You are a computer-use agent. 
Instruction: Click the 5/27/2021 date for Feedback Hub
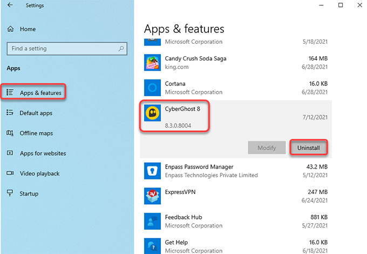[x=315, y=225]
